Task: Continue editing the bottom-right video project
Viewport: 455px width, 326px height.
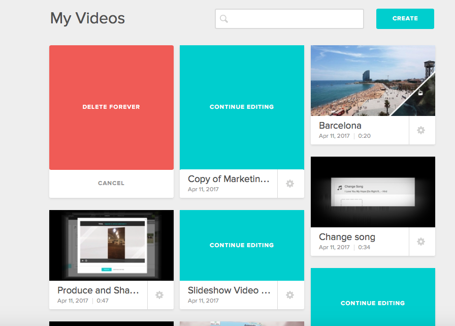Action: pos(373,303)
